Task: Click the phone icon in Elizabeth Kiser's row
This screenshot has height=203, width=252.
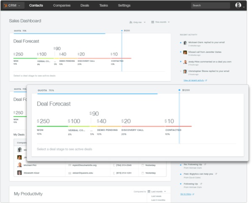Action: point(114,173)
